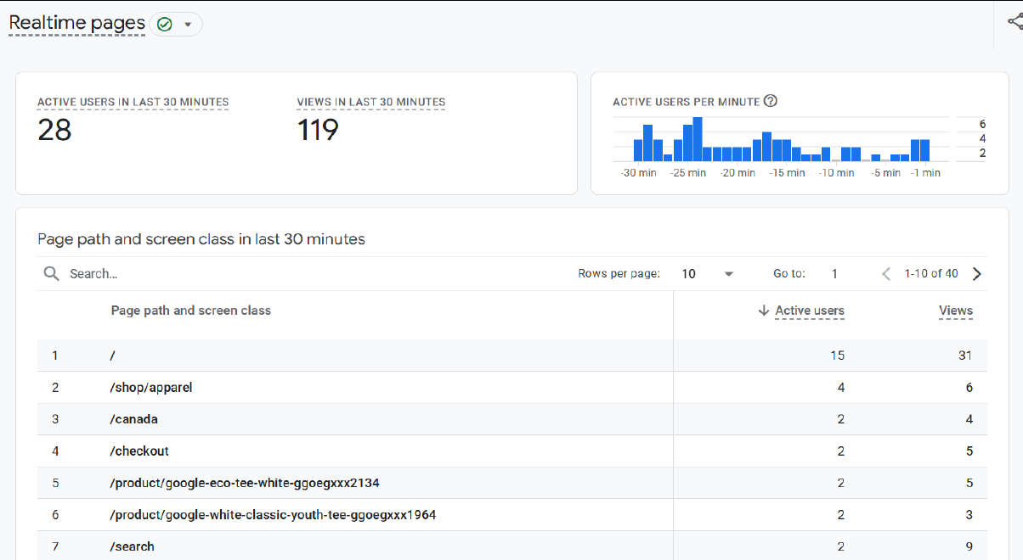1023x560 pixels.
Task: Click the green checkmark status badge
Action: 163,24
